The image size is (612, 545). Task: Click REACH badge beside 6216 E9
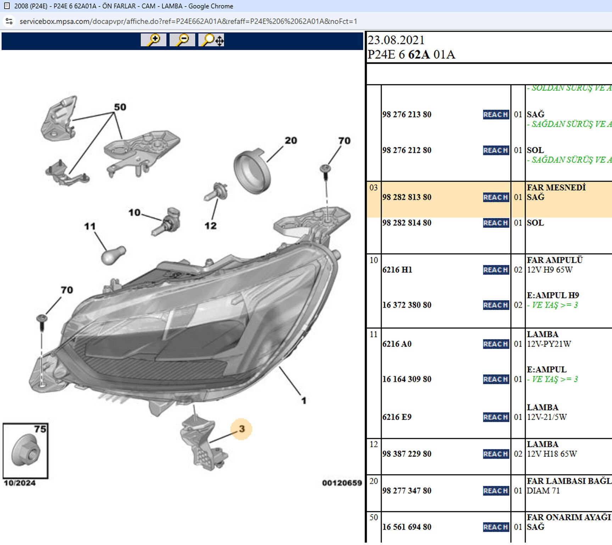coord(496,417)
